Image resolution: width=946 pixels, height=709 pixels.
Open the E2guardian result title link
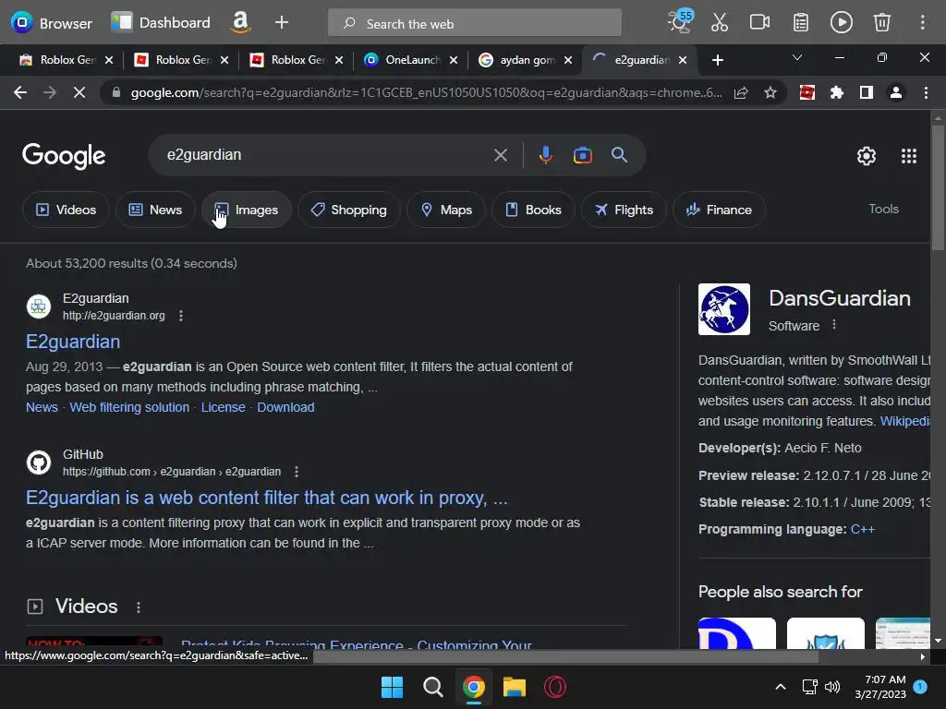(73, 342)
